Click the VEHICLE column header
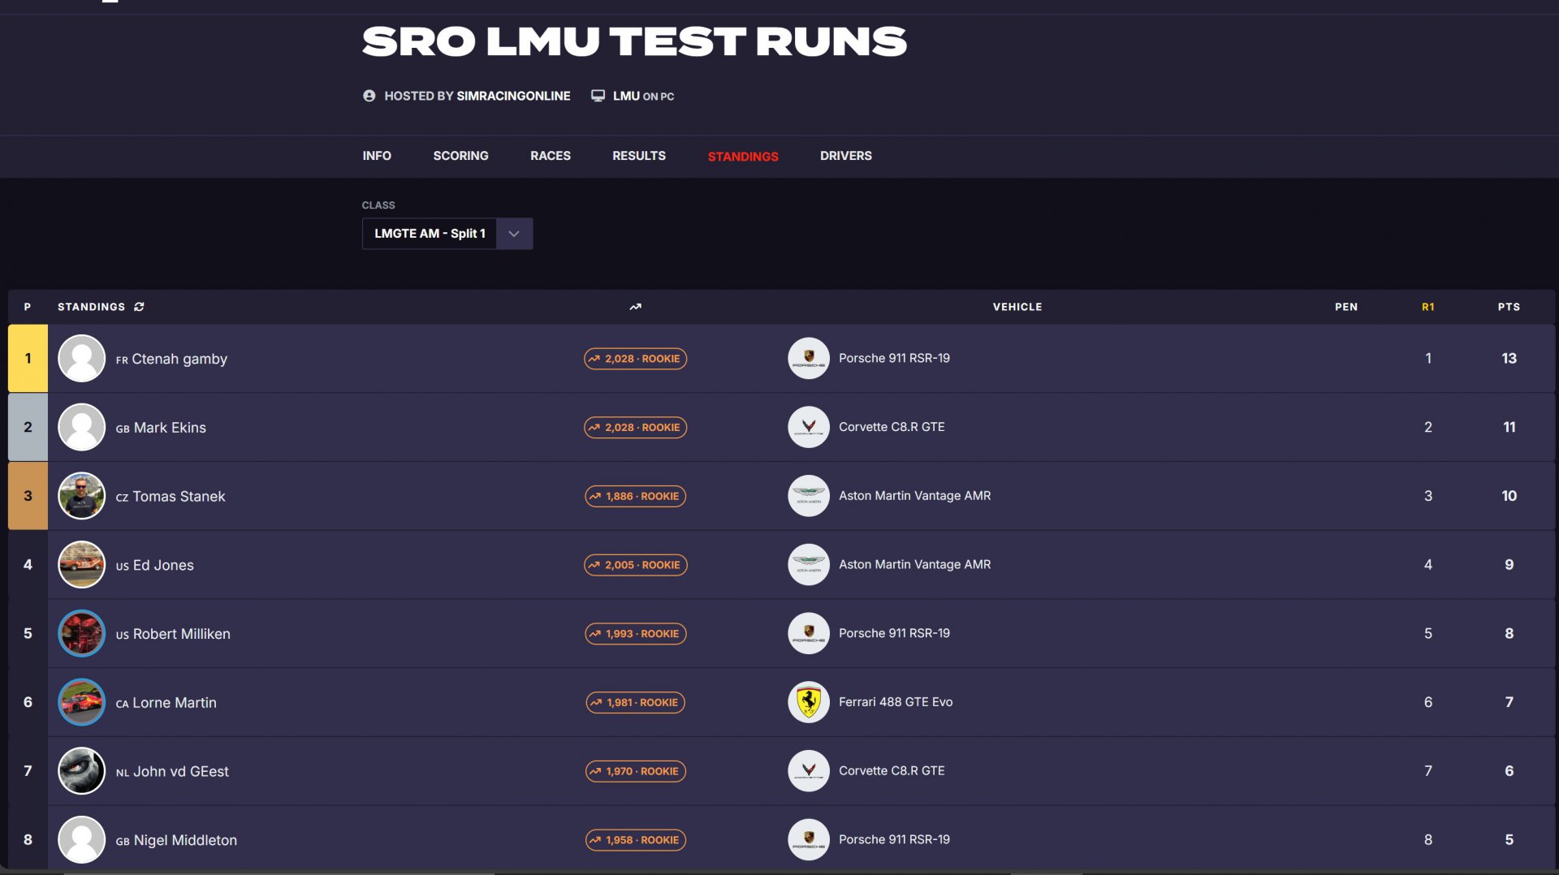Image resolution: width=1559 pixels, height=875 pixels. pyautogui.click(x=1017, y=307)
